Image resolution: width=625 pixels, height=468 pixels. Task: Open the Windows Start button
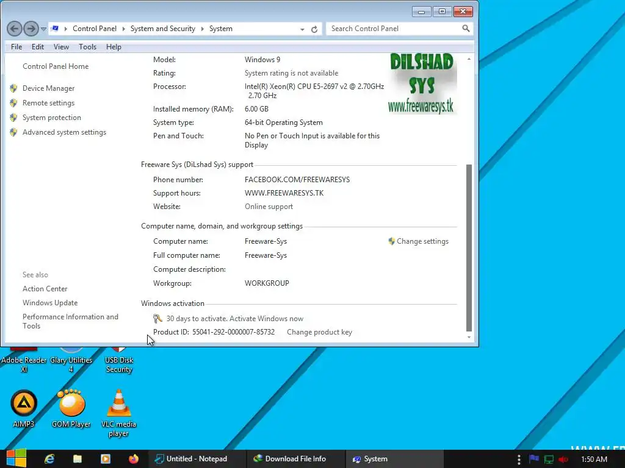(16, 458)
